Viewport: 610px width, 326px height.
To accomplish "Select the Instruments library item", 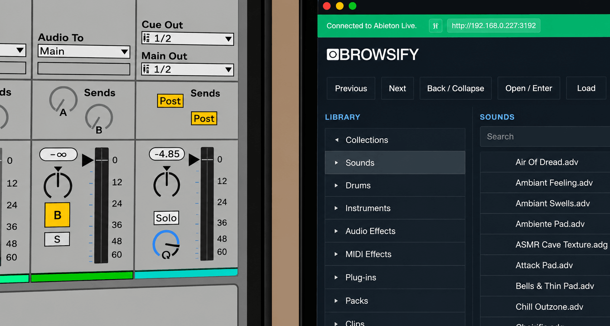I will [x=395, y=208].
